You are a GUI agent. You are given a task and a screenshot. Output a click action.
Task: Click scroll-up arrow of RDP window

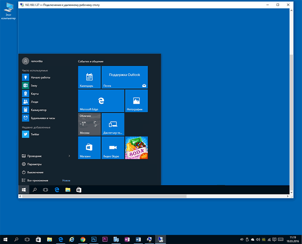click(291, 10)
